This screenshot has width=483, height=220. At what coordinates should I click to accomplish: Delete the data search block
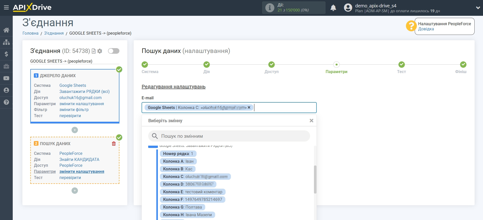pyautogui.click(x=114, y=144)
